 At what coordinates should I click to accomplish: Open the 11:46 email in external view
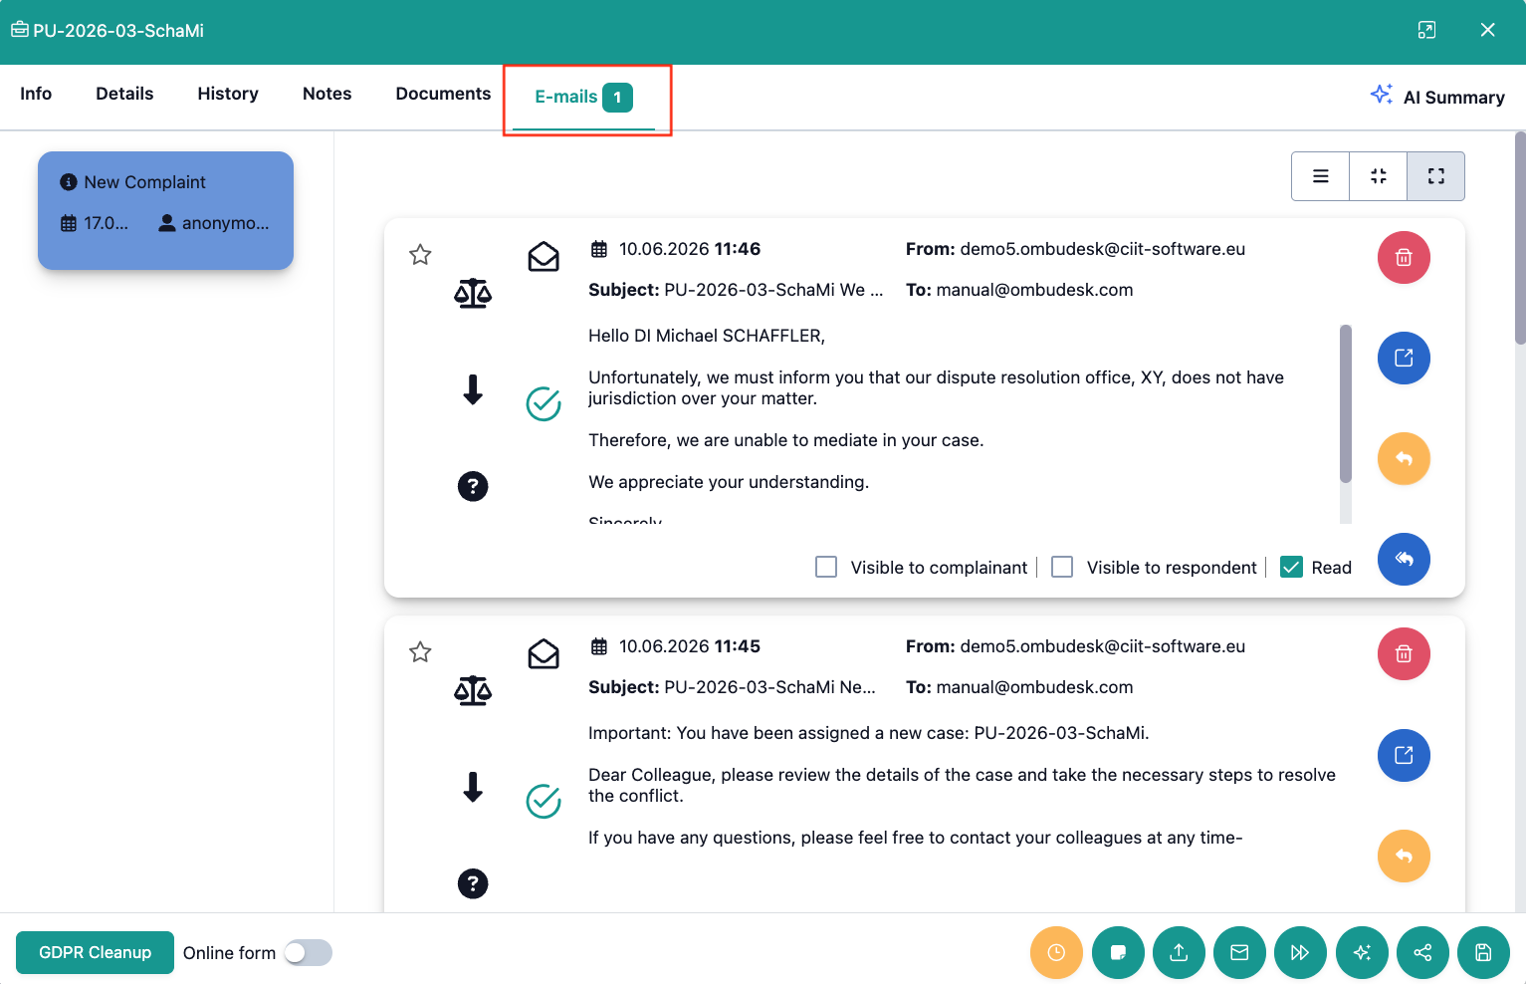point(1404,358)
